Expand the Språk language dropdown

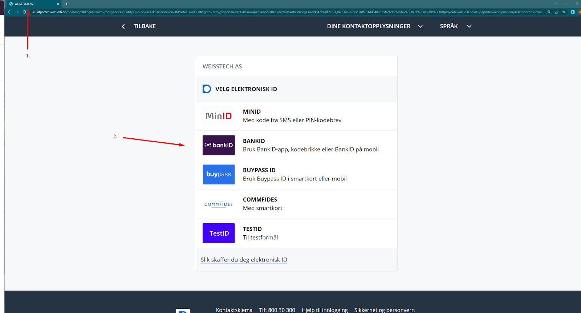[455, 26]
